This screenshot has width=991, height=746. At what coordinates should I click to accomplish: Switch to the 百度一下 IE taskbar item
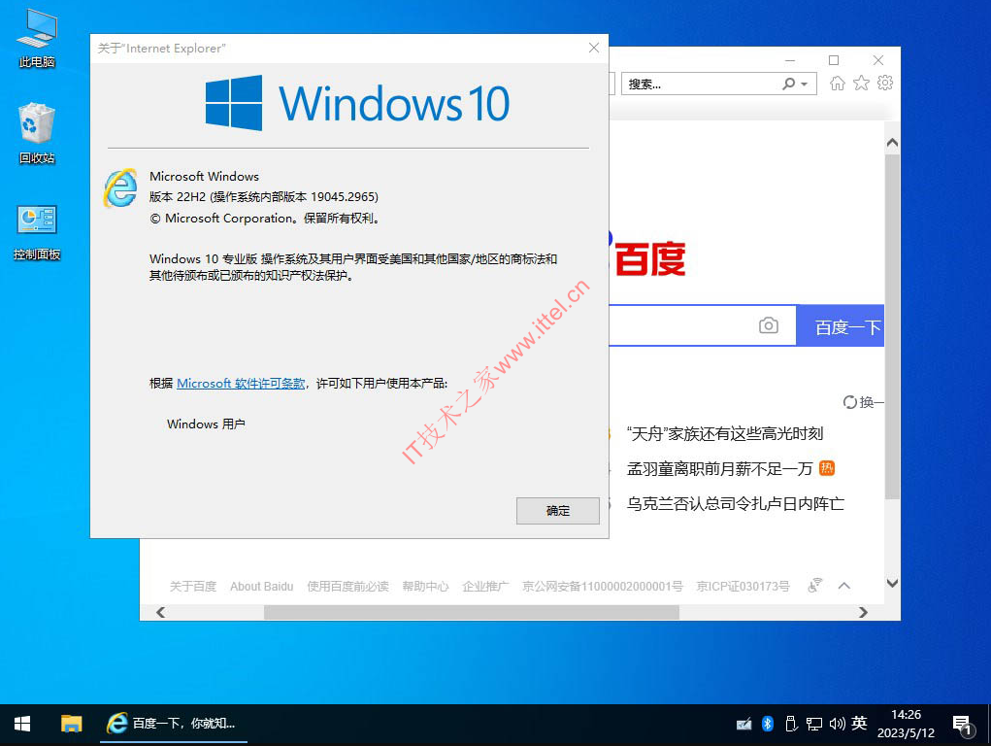point(175,724)
